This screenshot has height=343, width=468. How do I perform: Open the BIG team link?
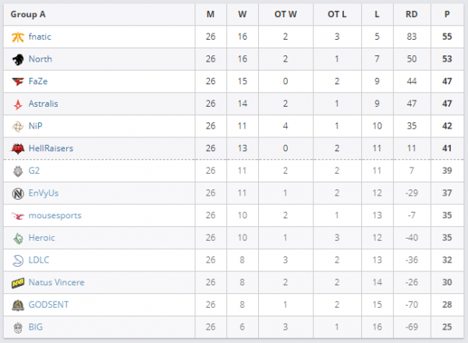36,327
